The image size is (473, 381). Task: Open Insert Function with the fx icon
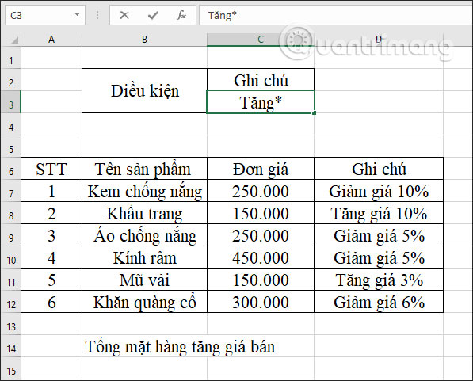(x=181, y=15)
